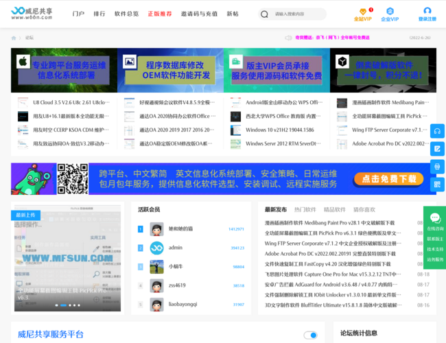The image size is (446, 343).
Task: Click avatar of 她和她的猫
Action: 156,229
